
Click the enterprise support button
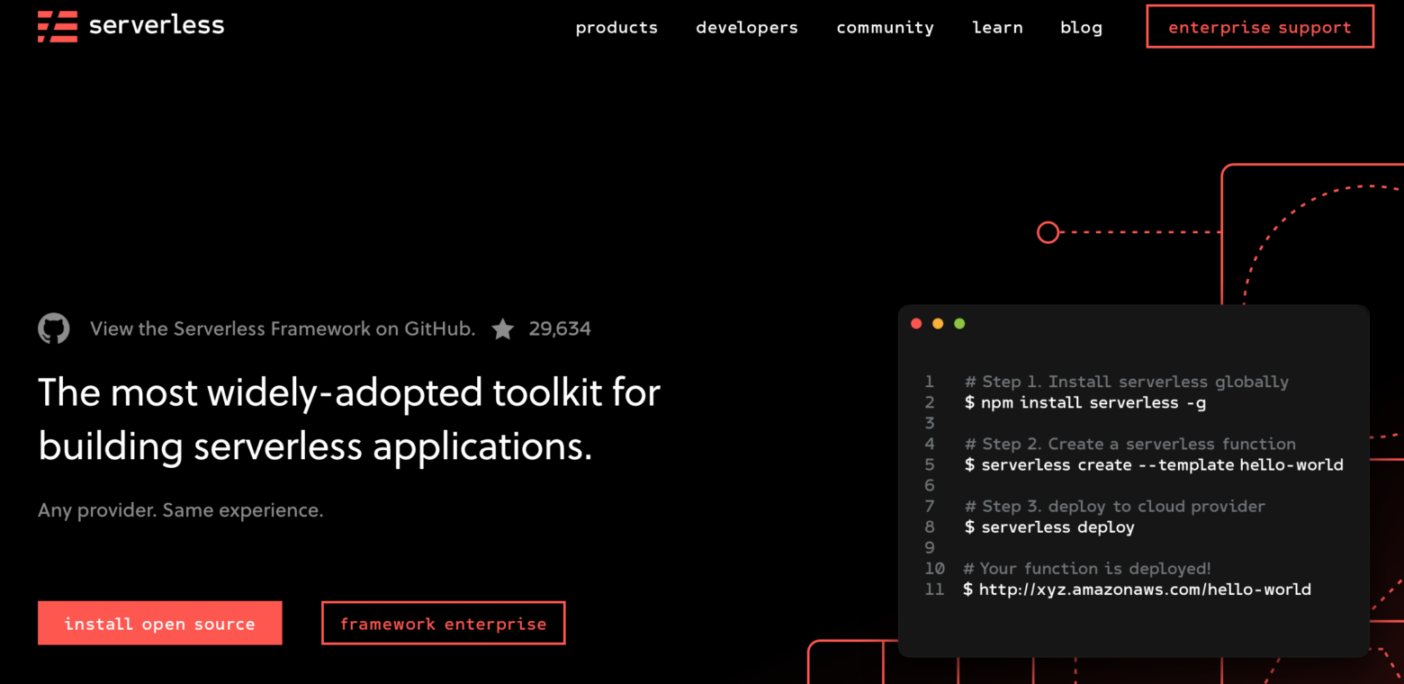click(x=1260, y=27)
